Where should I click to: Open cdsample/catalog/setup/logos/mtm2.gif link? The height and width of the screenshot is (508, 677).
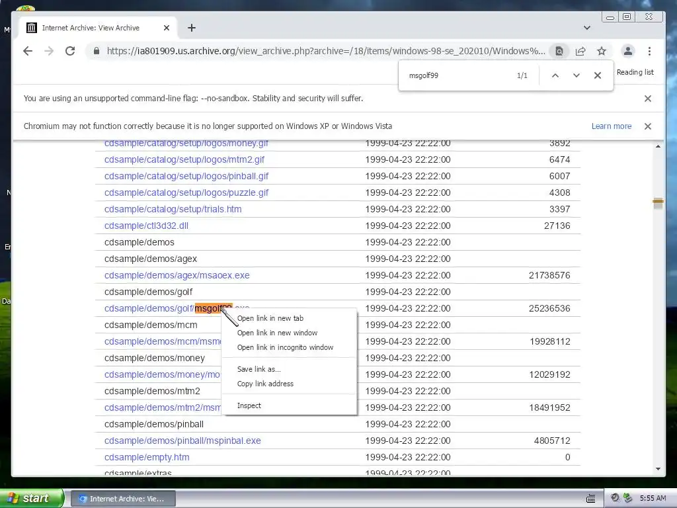click(184, 160)
